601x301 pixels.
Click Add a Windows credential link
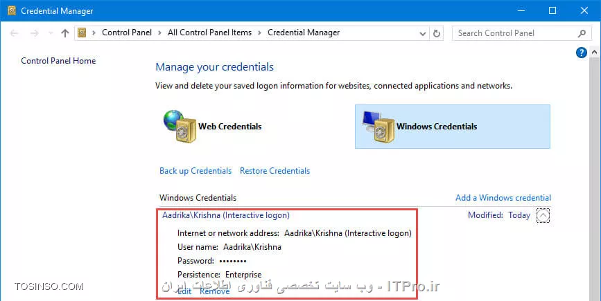[503, 198]
